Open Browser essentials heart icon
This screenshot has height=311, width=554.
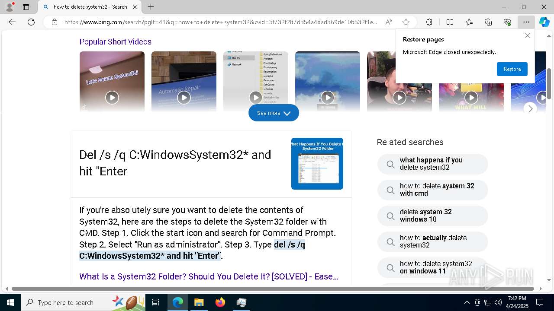pyautogui.click(x=507, y=22)
